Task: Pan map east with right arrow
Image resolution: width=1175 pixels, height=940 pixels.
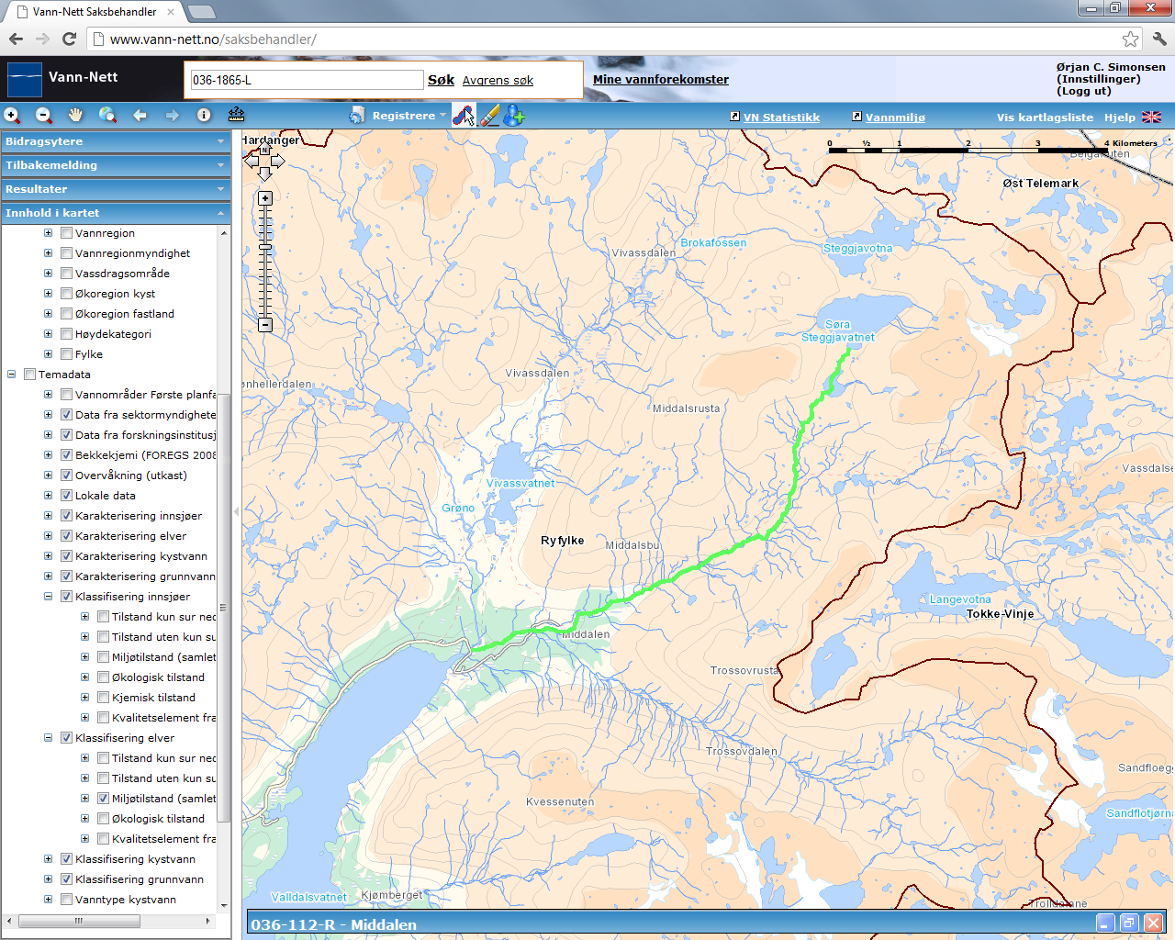Action: [278, 162]
